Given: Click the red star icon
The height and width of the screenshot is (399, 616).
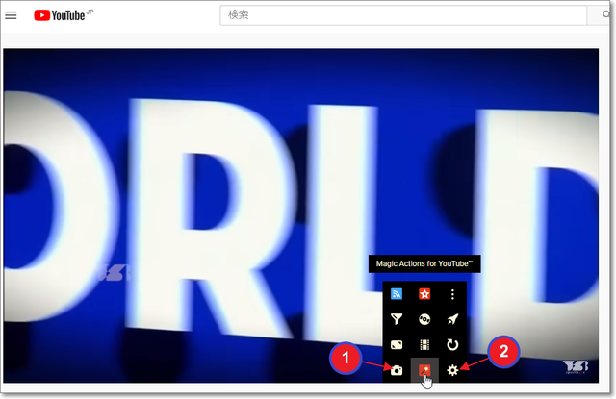Looking at the screenshot, I should tap(424, 294).
